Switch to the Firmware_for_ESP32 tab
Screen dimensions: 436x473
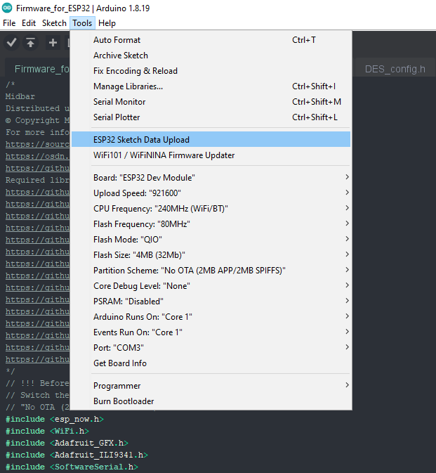coord(38,68)
